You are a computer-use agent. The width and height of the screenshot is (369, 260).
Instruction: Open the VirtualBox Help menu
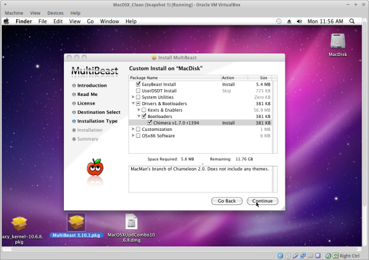[x=75, y=13]
